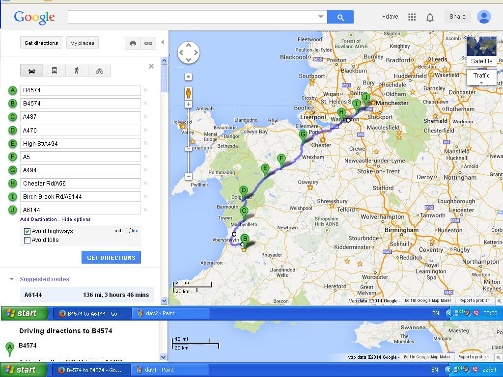
Task: Zoom in with the map plus button
Action: 188,104
